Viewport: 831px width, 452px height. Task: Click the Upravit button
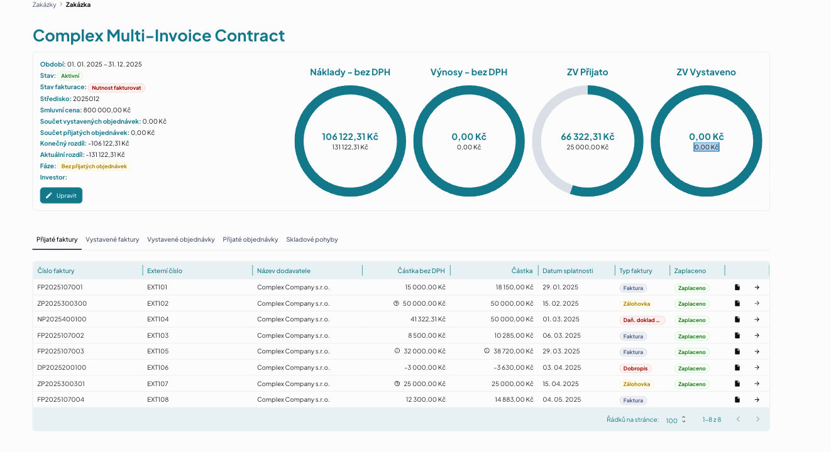[61, 195]
